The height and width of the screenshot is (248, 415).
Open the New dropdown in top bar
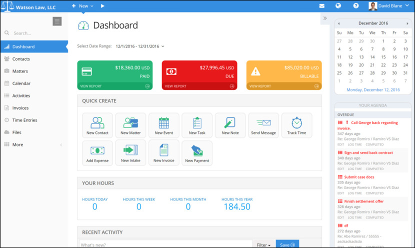(83, 6)
